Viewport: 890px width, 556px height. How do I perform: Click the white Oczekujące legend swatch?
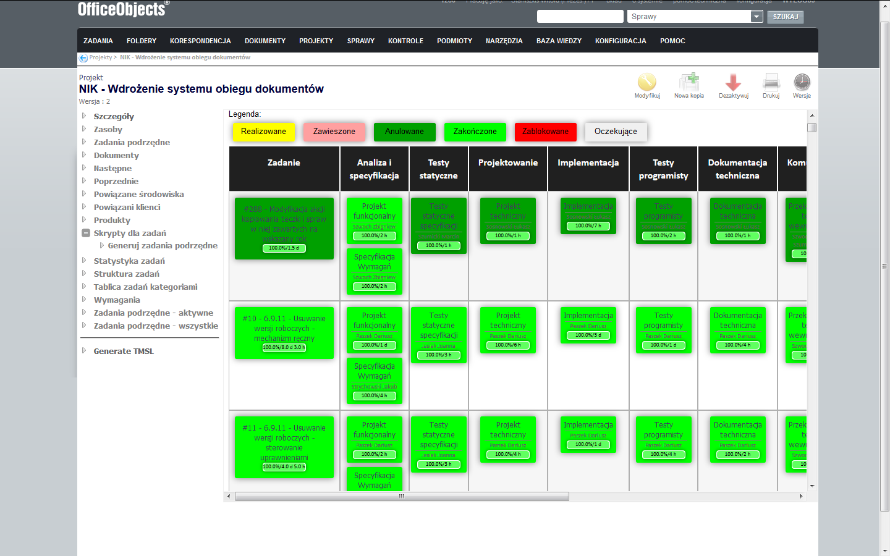pos(616,132)
